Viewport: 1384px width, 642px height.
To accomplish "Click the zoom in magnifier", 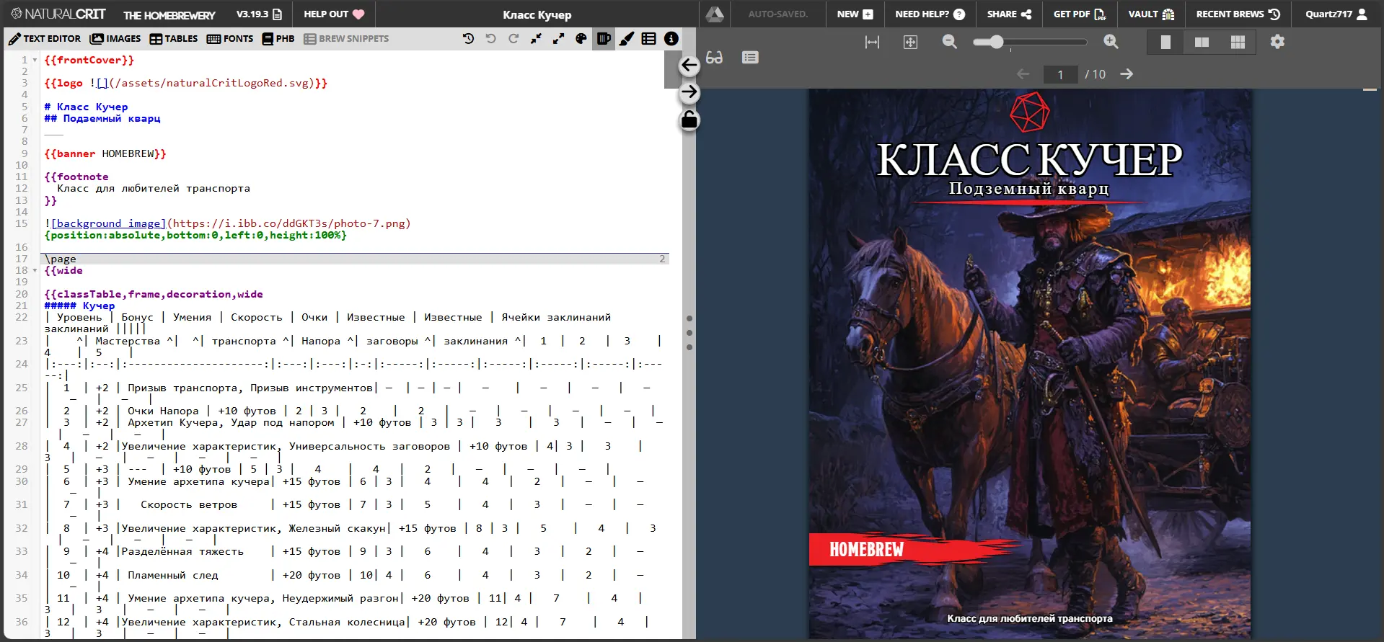I will pos(1111,42).
